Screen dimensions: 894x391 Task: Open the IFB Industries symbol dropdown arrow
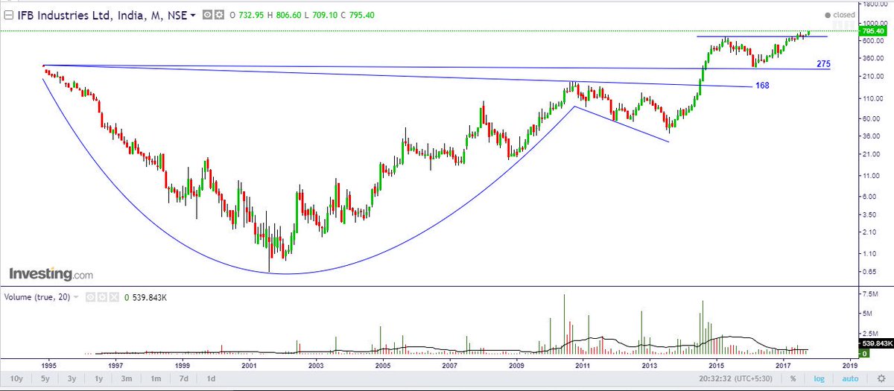[x=194, y=15]
